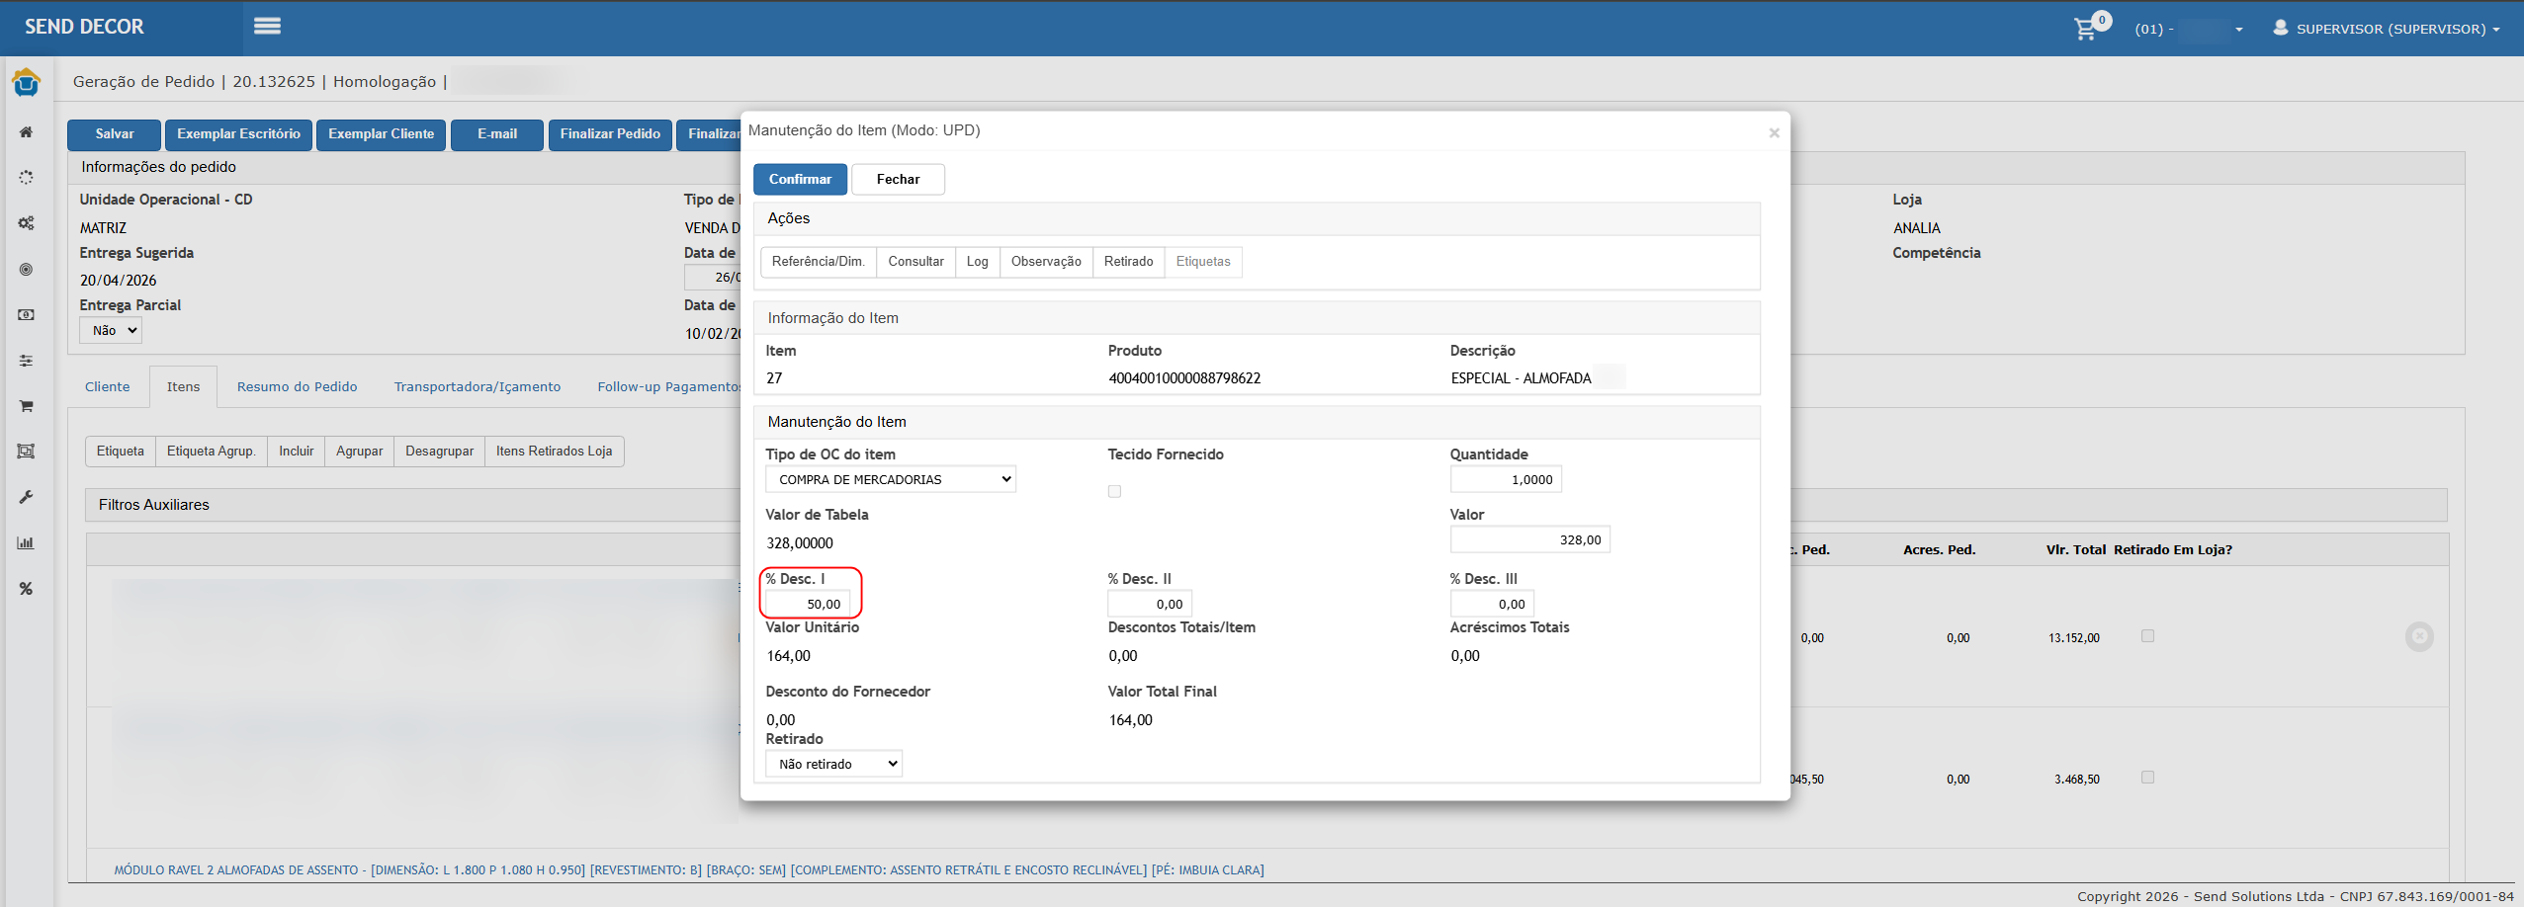Expand the Retirado dropdown in the dialog
The image size is (2524, 907).
coord(833,764)
